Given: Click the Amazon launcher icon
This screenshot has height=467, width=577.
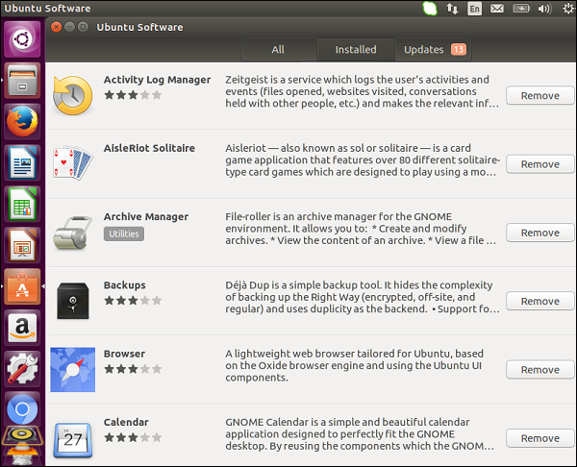Looking at the screenshot, I should [23, 328].
